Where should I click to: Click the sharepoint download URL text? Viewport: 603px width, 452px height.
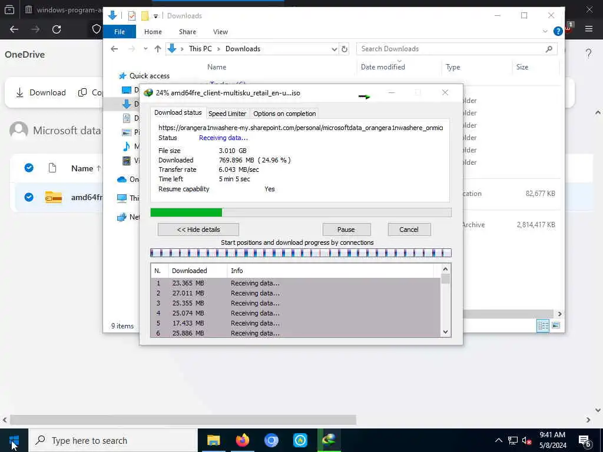(x=300, y=128)
